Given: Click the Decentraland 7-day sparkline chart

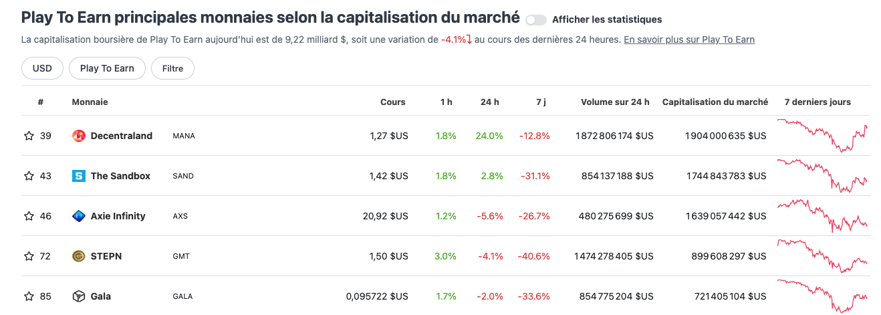Looking at the screenshot, I should 822,136.
